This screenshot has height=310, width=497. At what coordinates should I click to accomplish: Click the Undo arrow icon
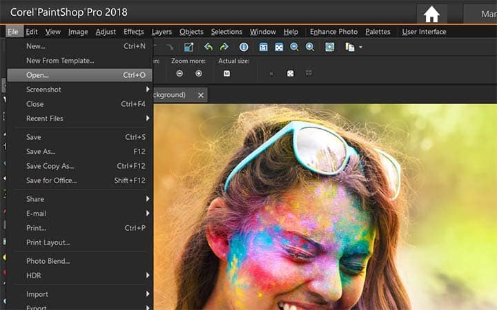[x=208, y=47]
